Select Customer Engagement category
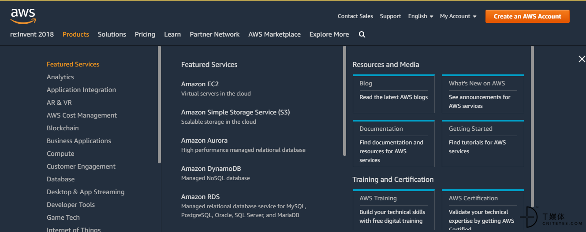The width and height of the screenshot is (586, 232). (x=81, y=166)
